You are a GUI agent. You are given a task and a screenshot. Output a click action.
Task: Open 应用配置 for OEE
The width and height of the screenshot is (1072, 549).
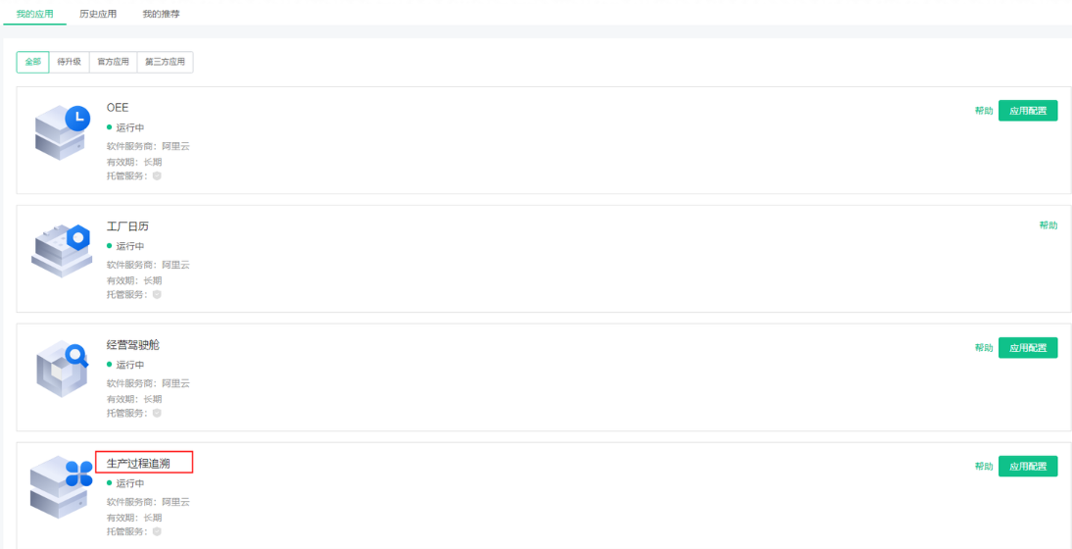tap(1028, 111)
